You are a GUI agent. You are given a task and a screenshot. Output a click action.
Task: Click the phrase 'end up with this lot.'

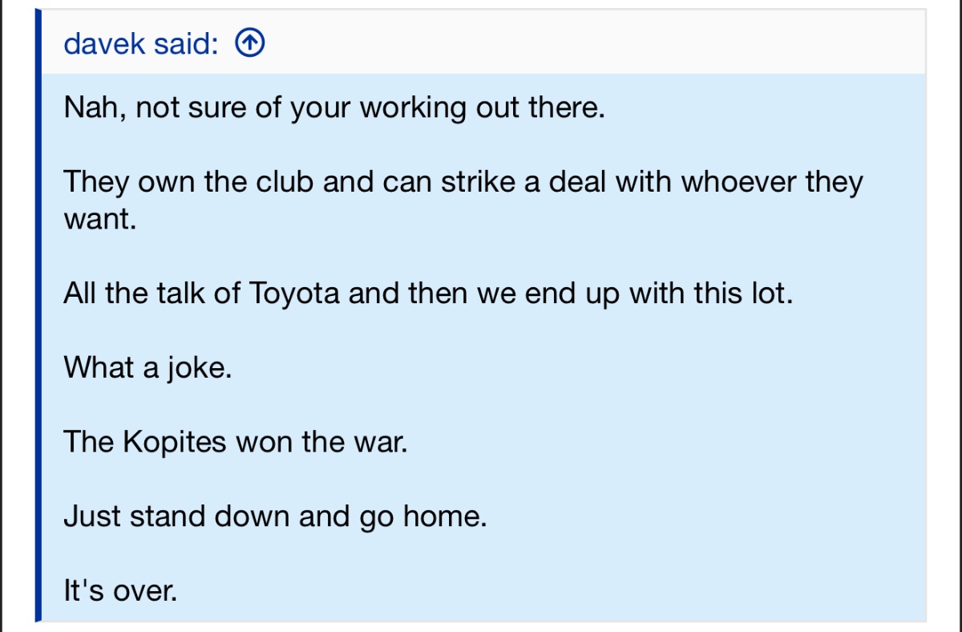click(659, 294)
